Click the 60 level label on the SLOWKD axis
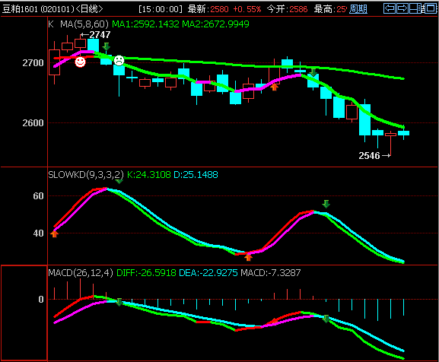Viewport: 439px width, 362px height. (x=38, y=196)
